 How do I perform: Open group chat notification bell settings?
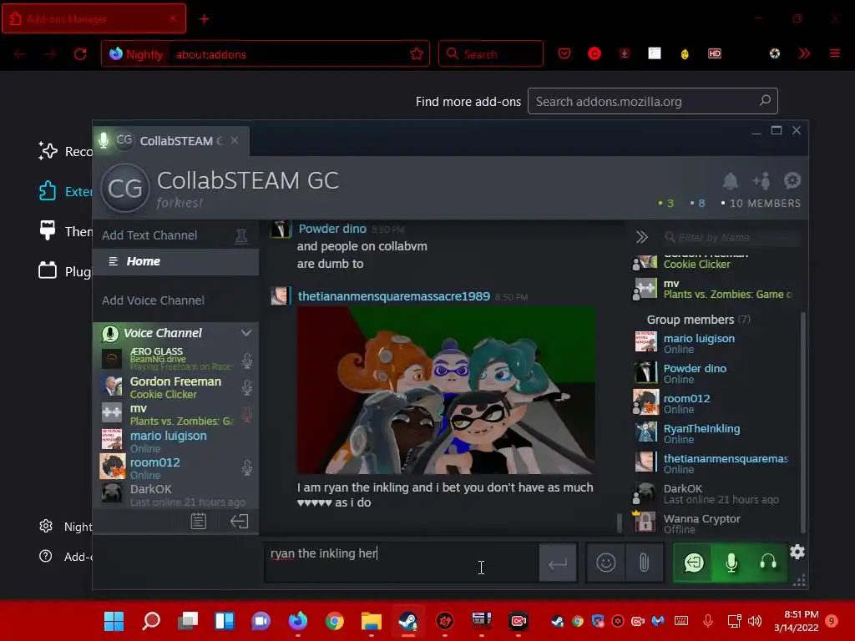730,181
